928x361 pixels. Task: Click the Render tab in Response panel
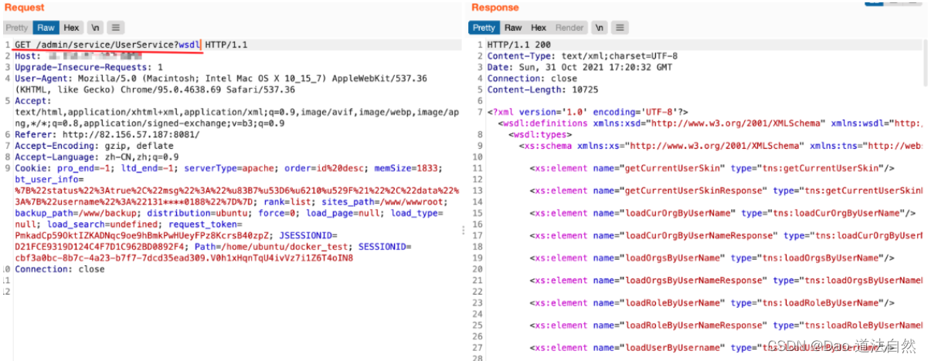pyautogui.click(x=569, y=28)
